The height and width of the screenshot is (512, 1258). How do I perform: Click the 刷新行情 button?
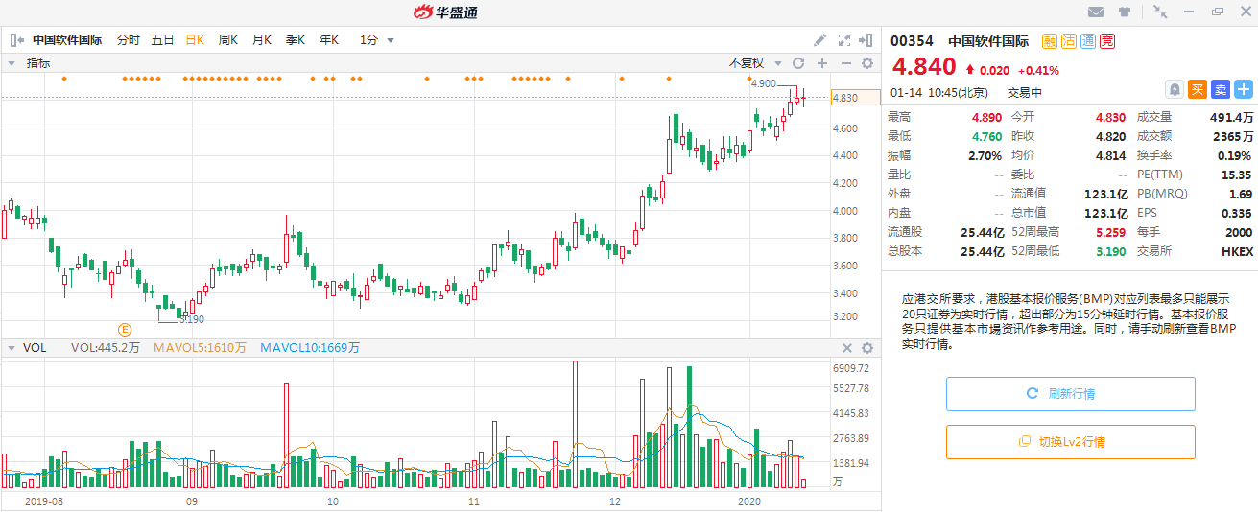(x=1070, y=394)
